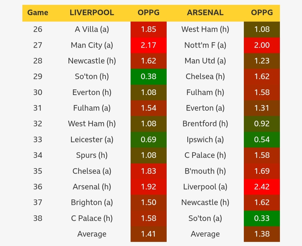Choose the green 0.69 OPPG cell
302x246 pixels.
tap(148, 140)
